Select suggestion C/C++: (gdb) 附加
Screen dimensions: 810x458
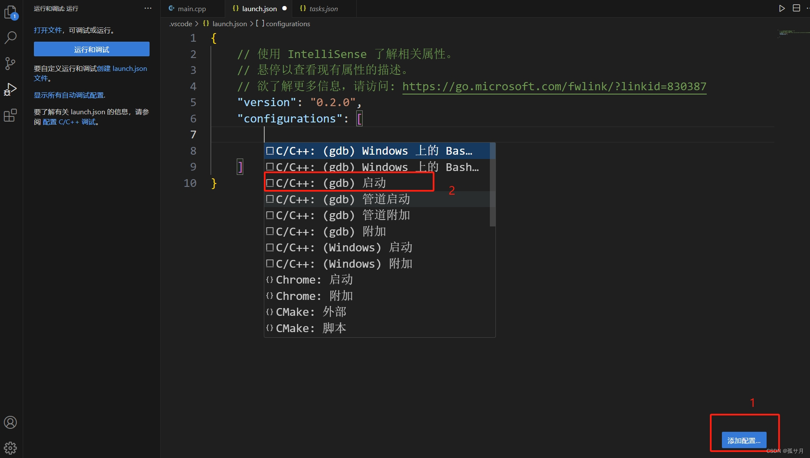click(377, 232)
